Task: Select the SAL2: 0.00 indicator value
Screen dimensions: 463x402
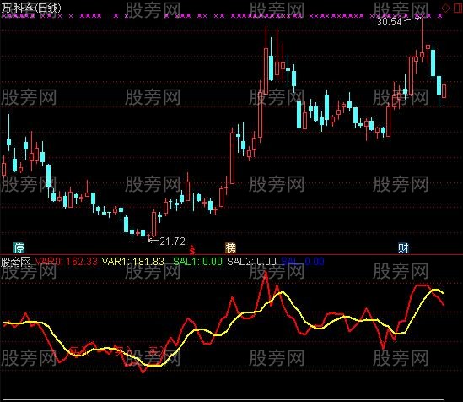Action: click(x=252, y=262)
